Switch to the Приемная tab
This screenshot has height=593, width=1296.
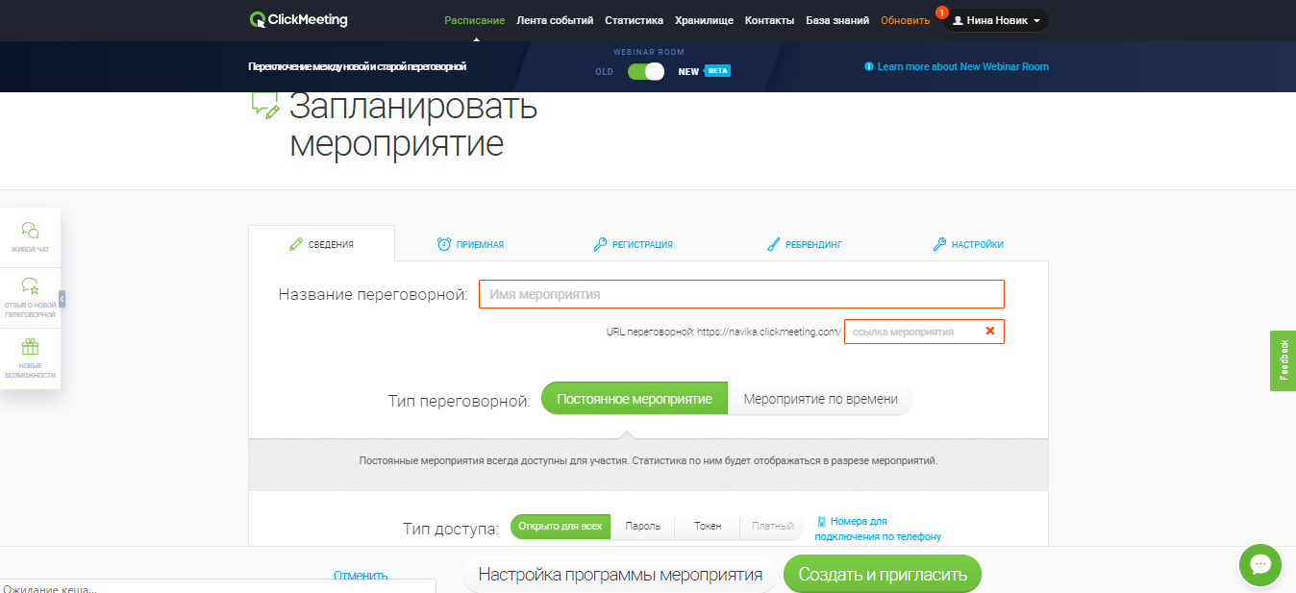[x=470, y=244]
